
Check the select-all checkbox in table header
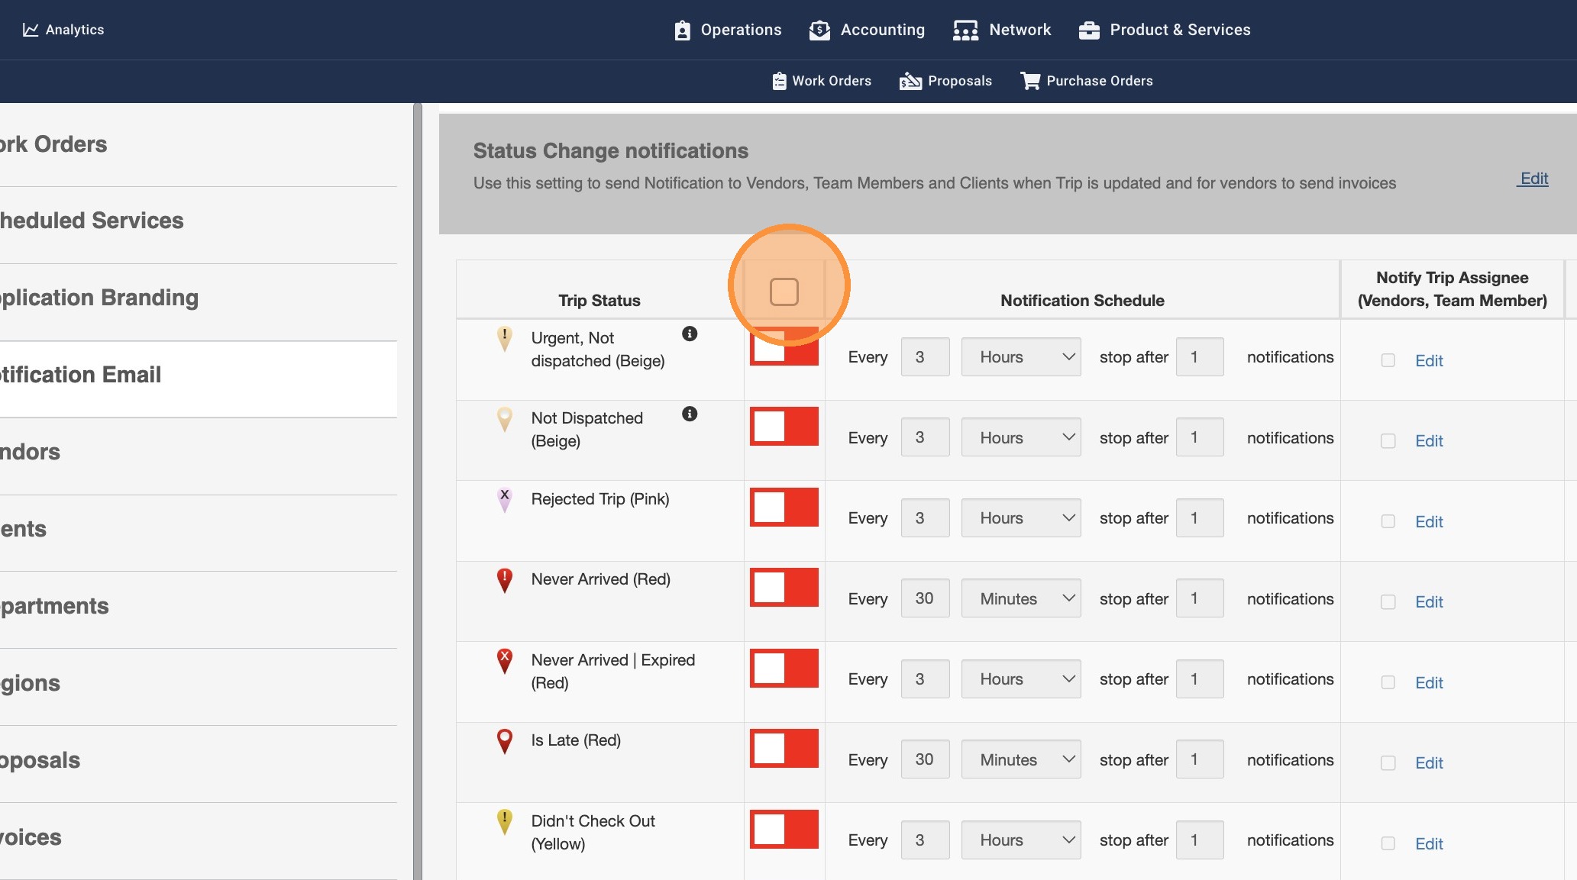[784, 292]
